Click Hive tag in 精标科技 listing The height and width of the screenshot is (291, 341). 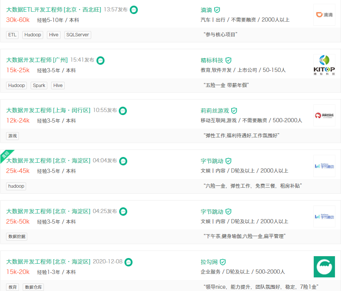58,86
